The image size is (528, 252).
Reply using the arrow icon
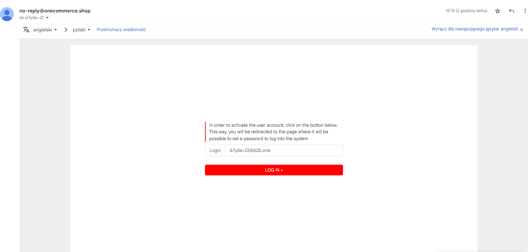coord(511,11)
